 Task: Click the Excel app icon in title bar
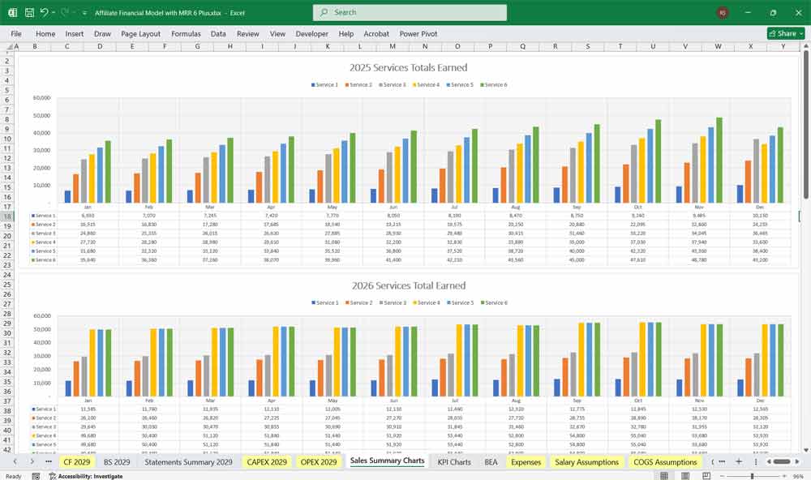tap(12, 13)
